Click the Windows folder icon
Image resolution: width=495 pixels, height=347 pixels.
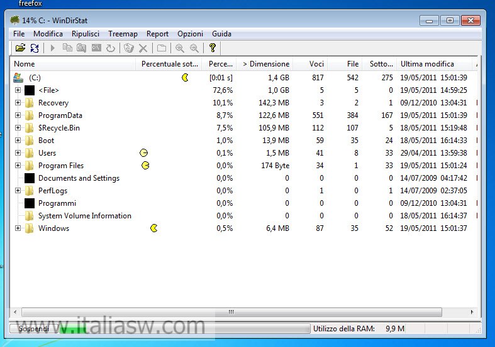click(x=30, y=228)
